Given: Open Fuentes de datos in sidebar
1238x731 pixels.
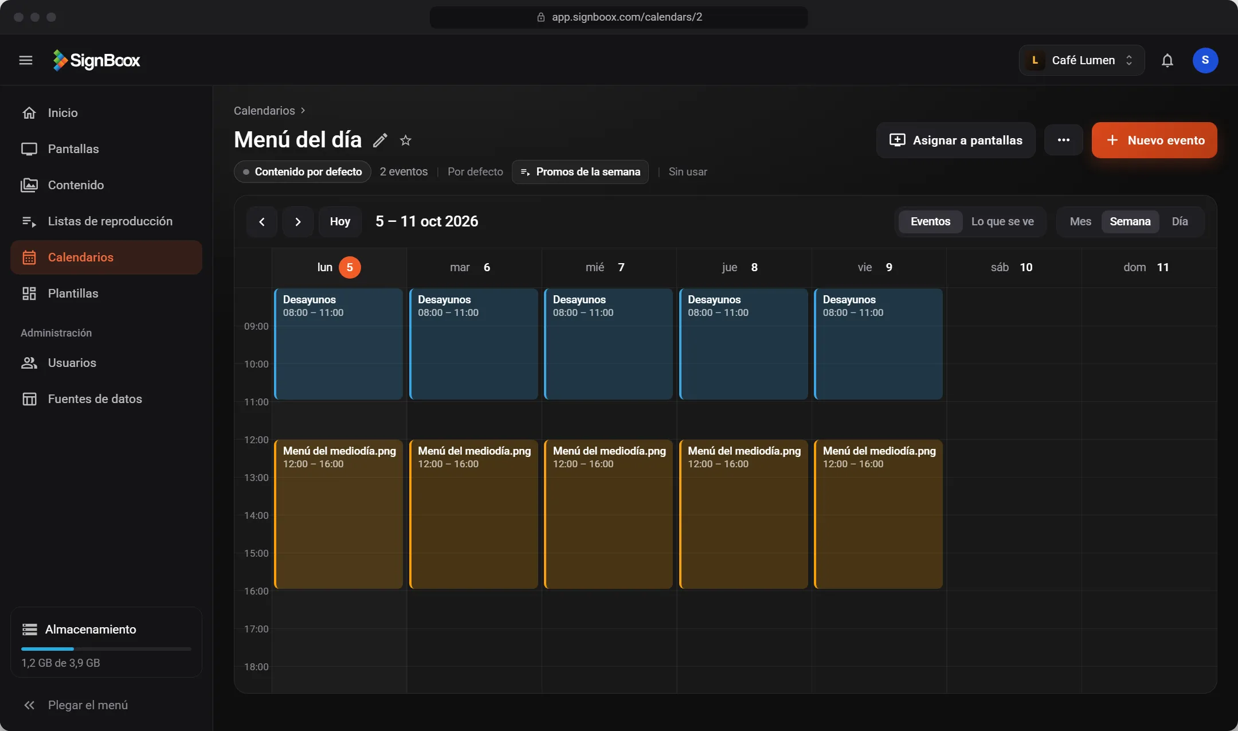Looking at the screenshot, I should pos(106,399).
